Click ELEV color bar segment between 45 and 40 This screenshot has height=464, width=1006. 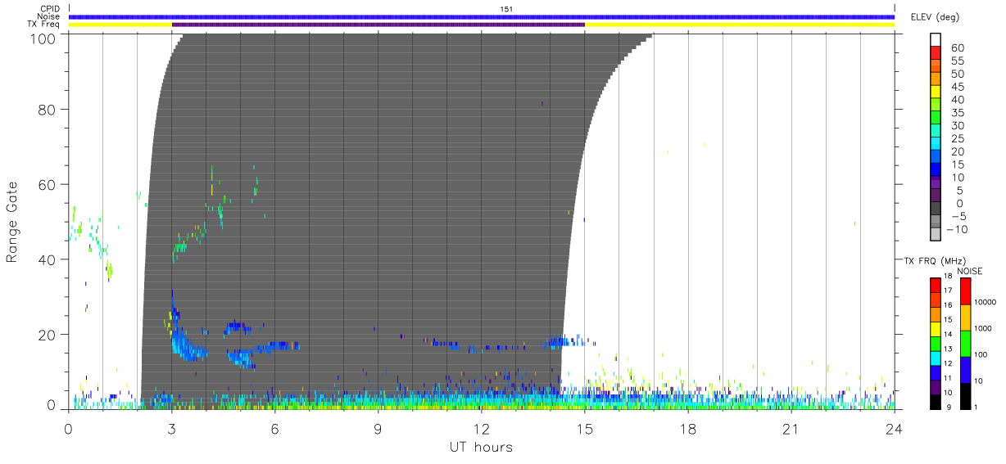pos(936,93)
